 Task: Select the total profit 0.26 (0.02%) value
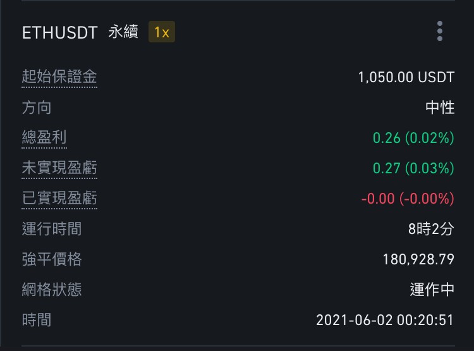413,138
